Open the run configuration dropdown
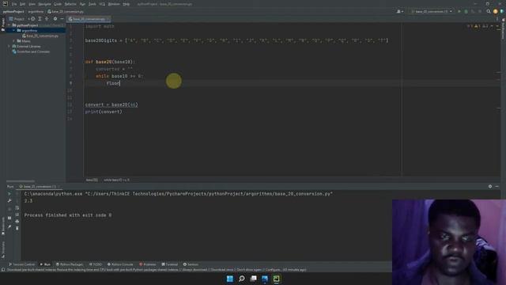The height and width of the screenshot is (285, 506). coord(432,12)
